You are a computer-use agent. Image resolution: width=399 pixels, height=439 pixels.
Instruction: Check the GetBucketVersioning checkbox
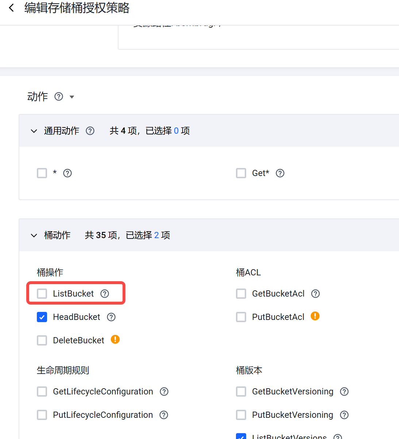click(x=241, y=392)
